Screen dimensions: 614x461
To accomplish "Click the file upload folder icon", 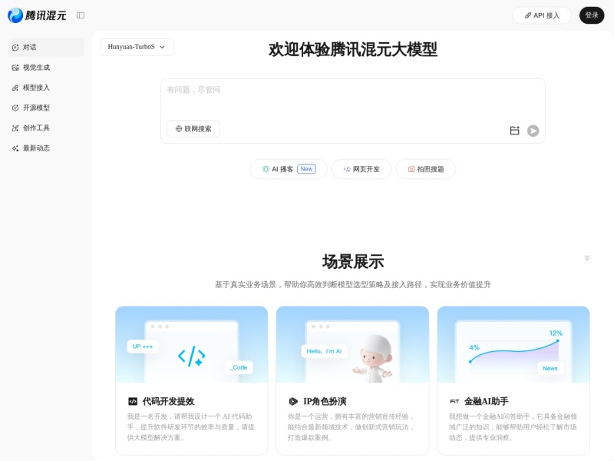I will tap(514, 131).
